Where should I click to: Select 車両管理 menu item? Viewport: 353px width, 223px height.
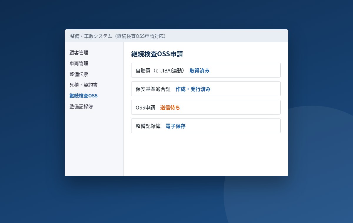tap(79, 63)
